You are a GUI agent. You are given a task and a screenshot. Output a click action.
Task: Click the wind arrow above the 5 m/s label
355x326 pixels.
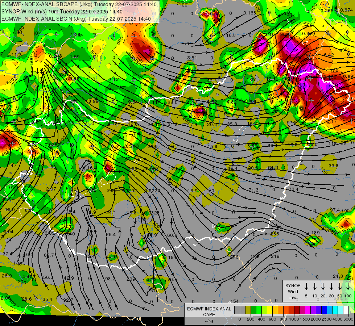pos(306,287)
